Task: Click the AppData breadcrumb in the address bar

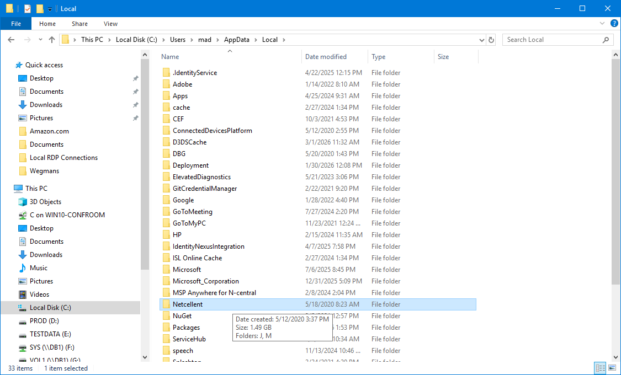Action: point(236,40)
